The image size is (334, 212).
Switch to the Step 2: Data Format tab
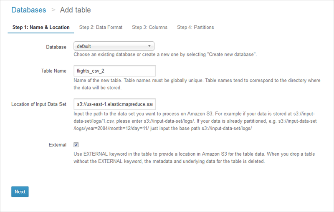tap(101, 28)
